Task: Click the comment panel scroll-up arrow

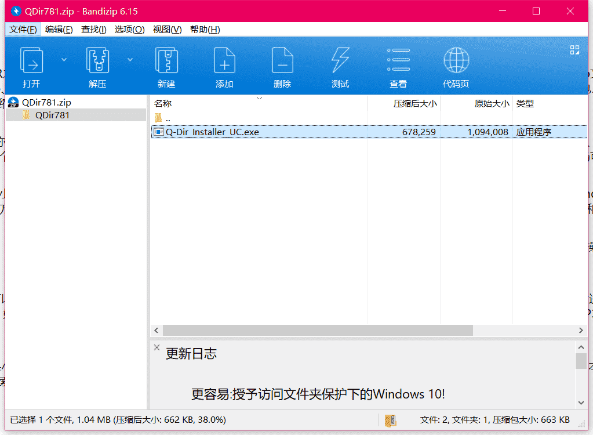Action: coord(581,347)
